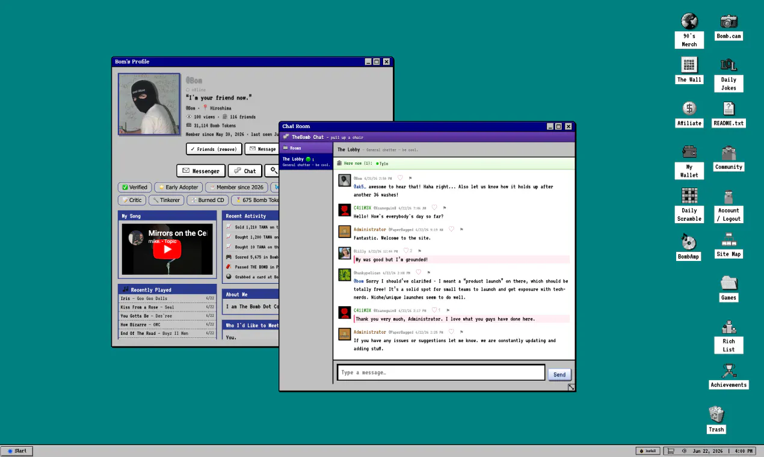The width and height of the screenshot is (764, 457).
Task: Click the Chat Room resize grip corner
Action: [x=571, y=388]
